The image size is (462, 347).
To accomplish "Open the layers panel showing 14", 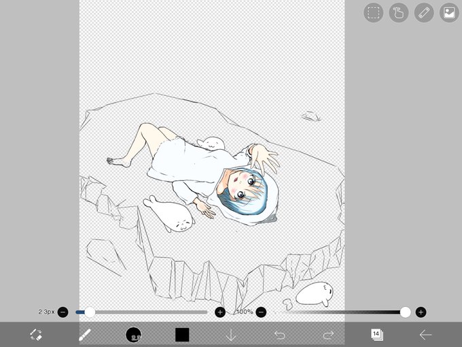I will (377, 335).
